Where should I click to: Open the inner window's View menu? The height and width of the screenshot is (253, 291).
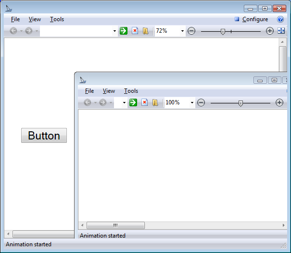point(109,91)
